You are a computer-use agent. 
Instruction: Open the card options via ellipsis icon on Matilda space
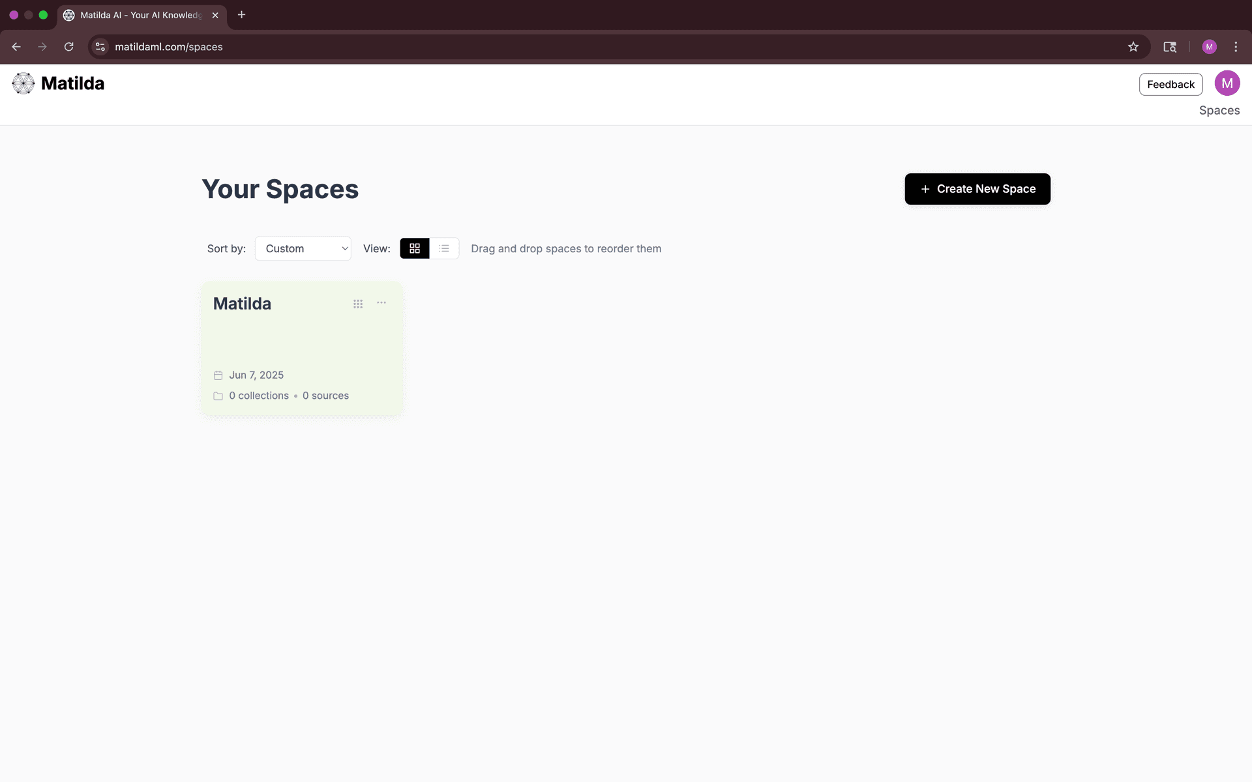(x=381, y=302)
